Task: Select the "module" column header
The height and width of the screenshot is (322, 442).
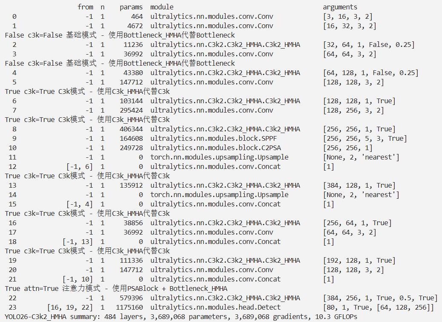Action: coord(162,7)
